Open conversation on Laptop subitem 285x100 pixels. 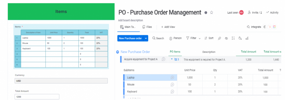[172, 77]
